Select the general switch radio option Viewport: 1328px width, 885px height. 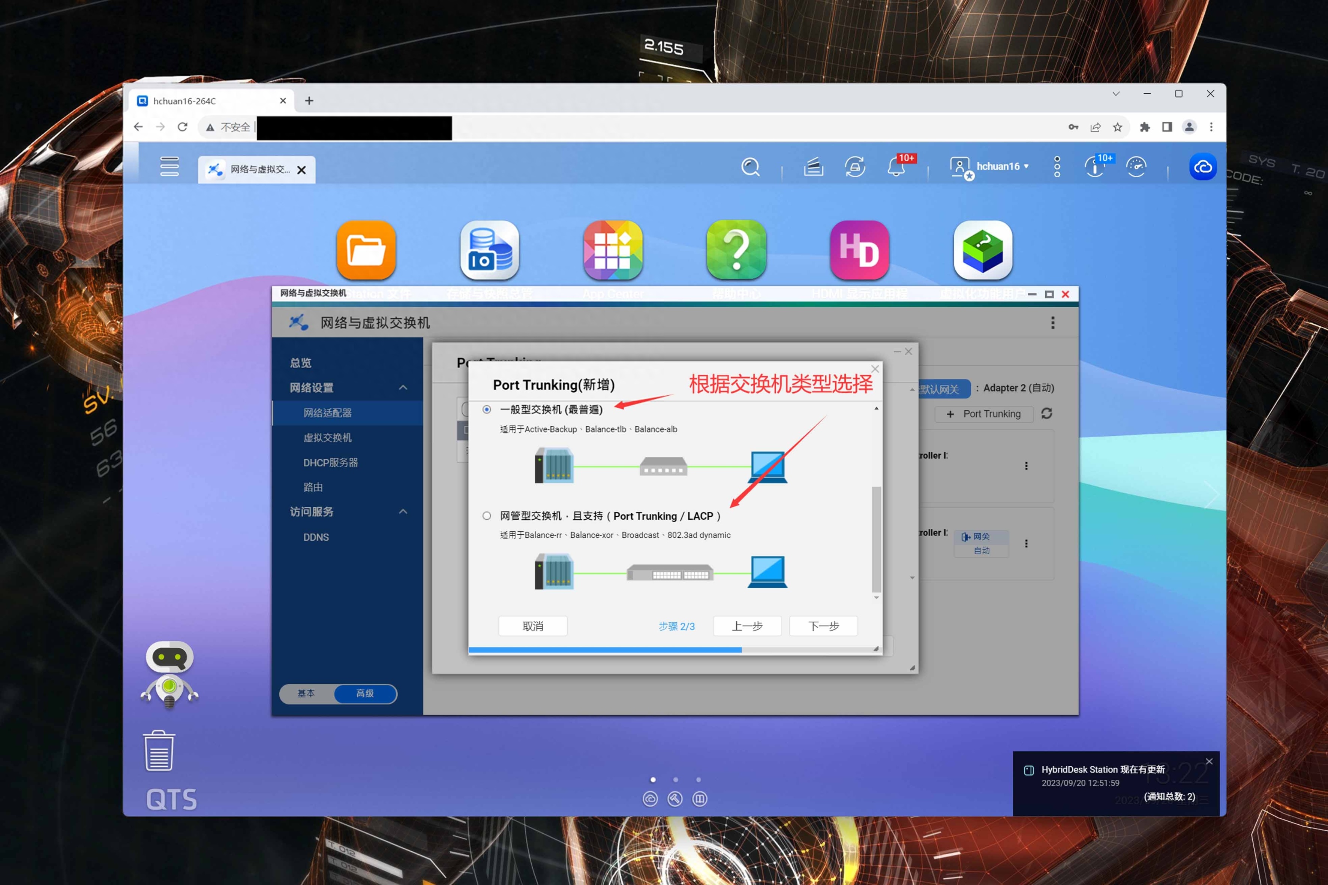(x=487, y=409)
